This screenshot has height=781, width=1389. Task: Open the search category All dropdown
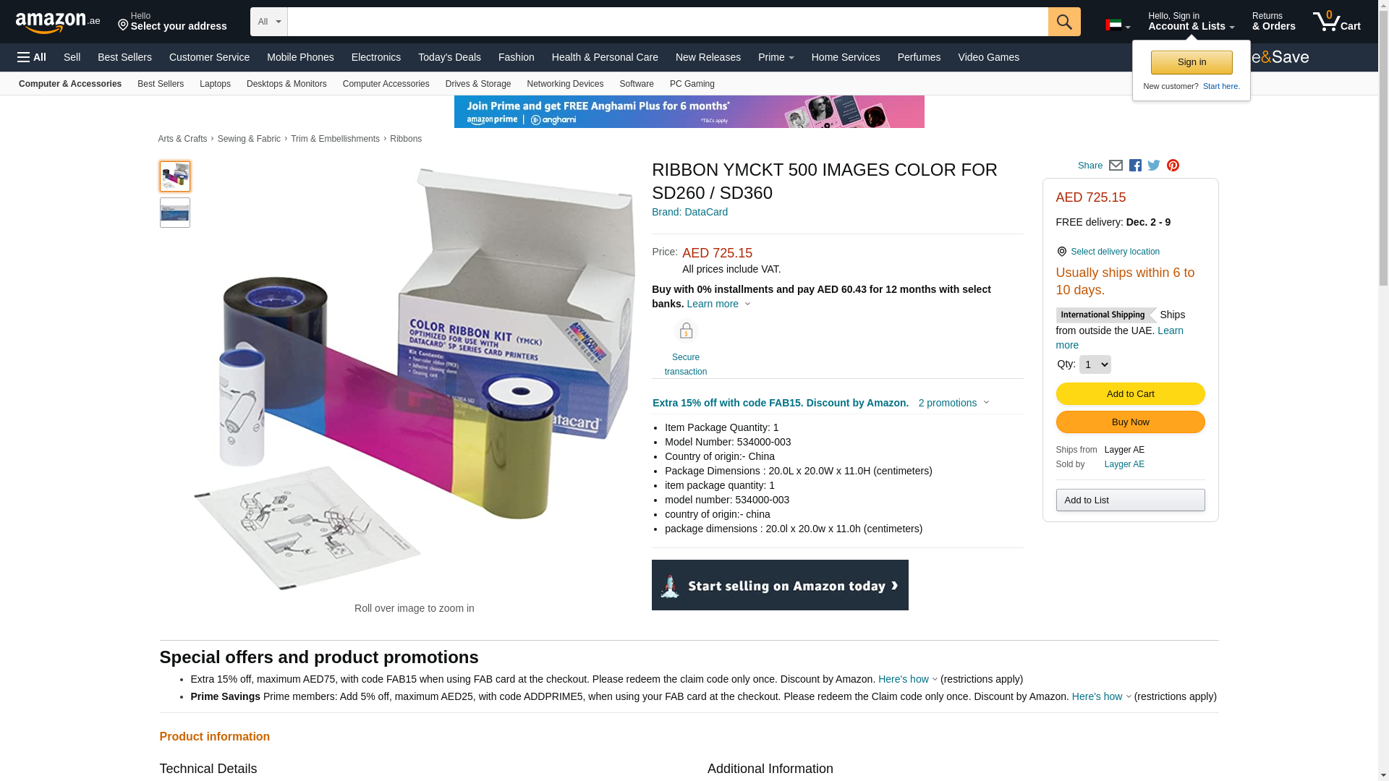tap(269, 22)
